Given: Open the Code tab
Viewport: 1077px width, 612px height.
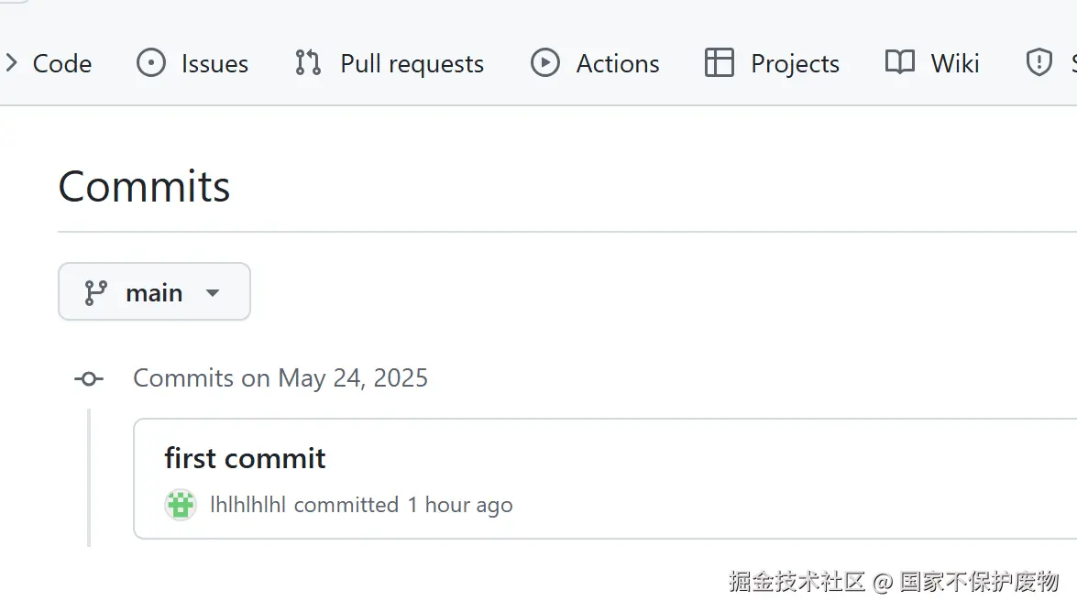Looking at the screenshot, I should (61, 63).
